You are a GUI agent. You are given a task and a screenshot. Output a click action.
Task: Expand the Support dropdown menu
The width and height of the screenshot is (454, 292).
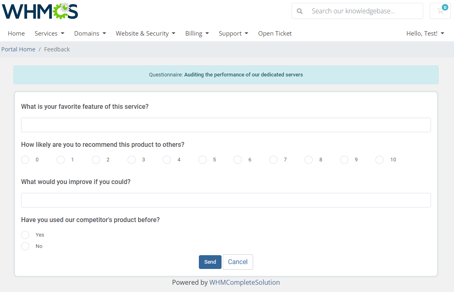234,34
